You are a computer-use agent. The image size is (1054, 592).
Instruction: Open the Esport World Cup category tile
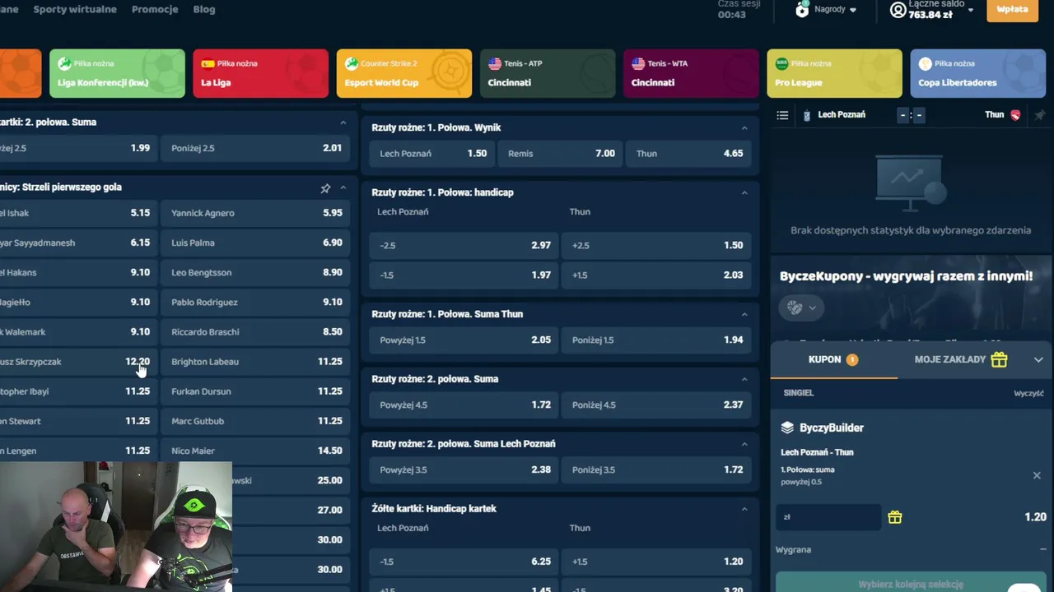[403, 73]
